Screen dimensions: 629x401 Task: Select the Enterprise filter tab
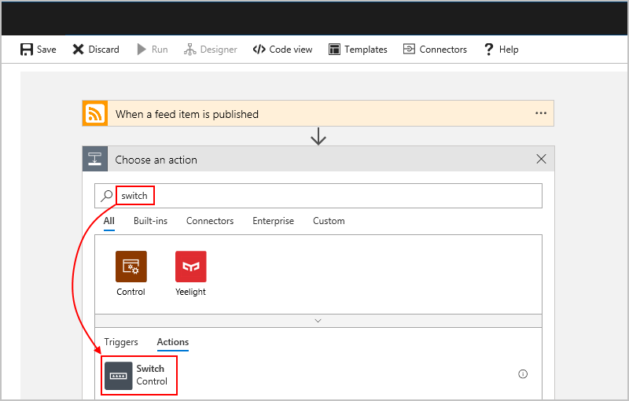(273, 221)
